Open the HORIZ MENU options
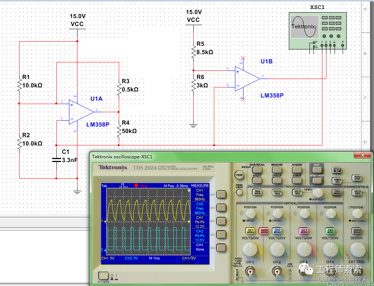Screen dimensions: 374x286 tap(357, 231)
